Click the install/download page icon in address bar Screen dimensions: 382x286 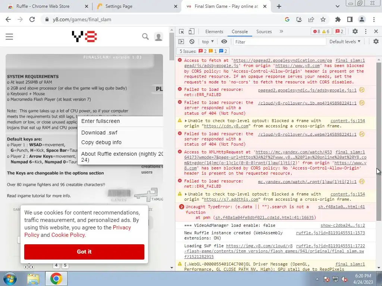(x=299, y=19)
